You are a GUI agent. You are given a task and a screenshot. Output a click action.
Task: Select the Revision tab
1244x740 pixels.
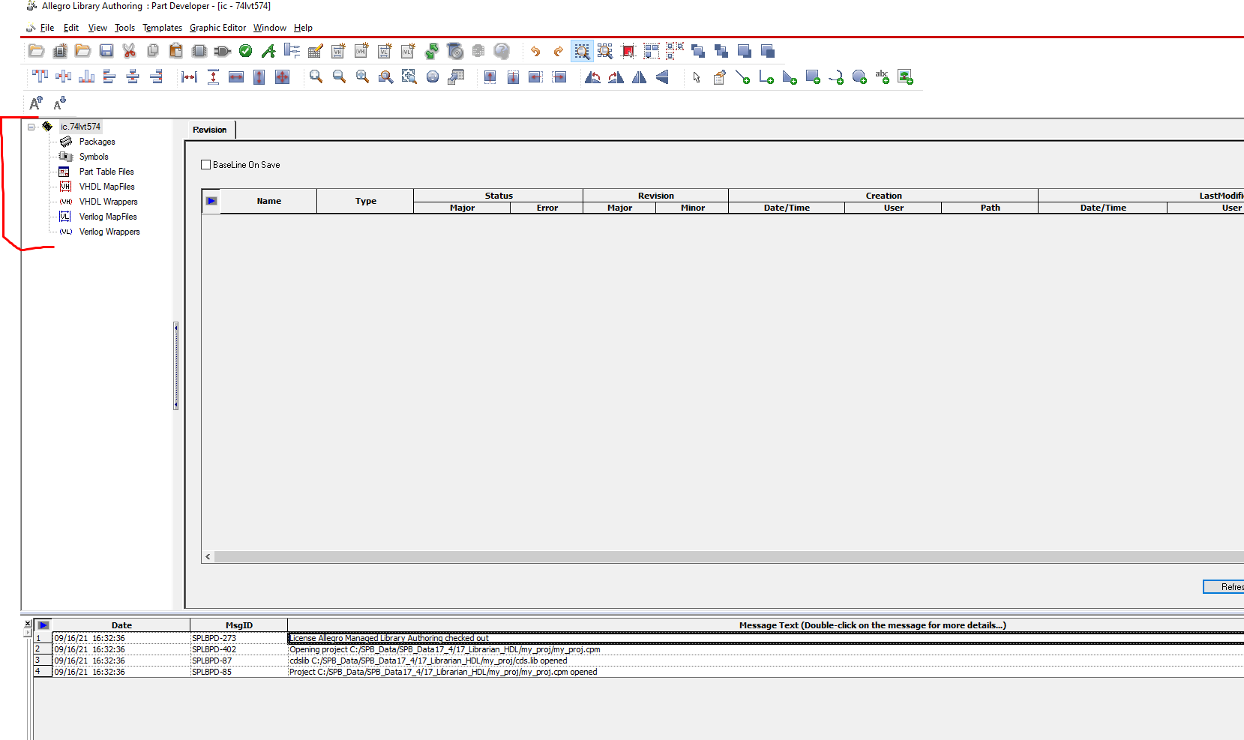click(210, 130)
